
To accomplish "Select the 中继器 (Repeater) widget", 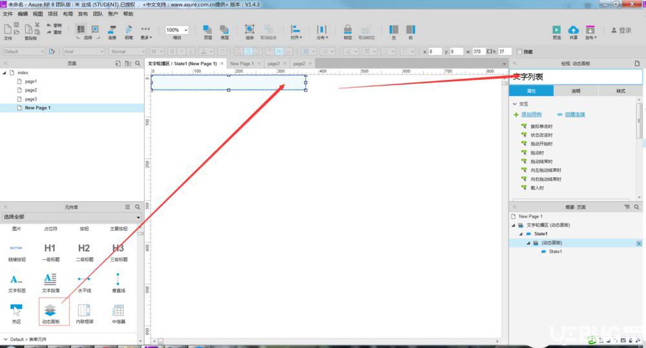I will coord(118,313).
